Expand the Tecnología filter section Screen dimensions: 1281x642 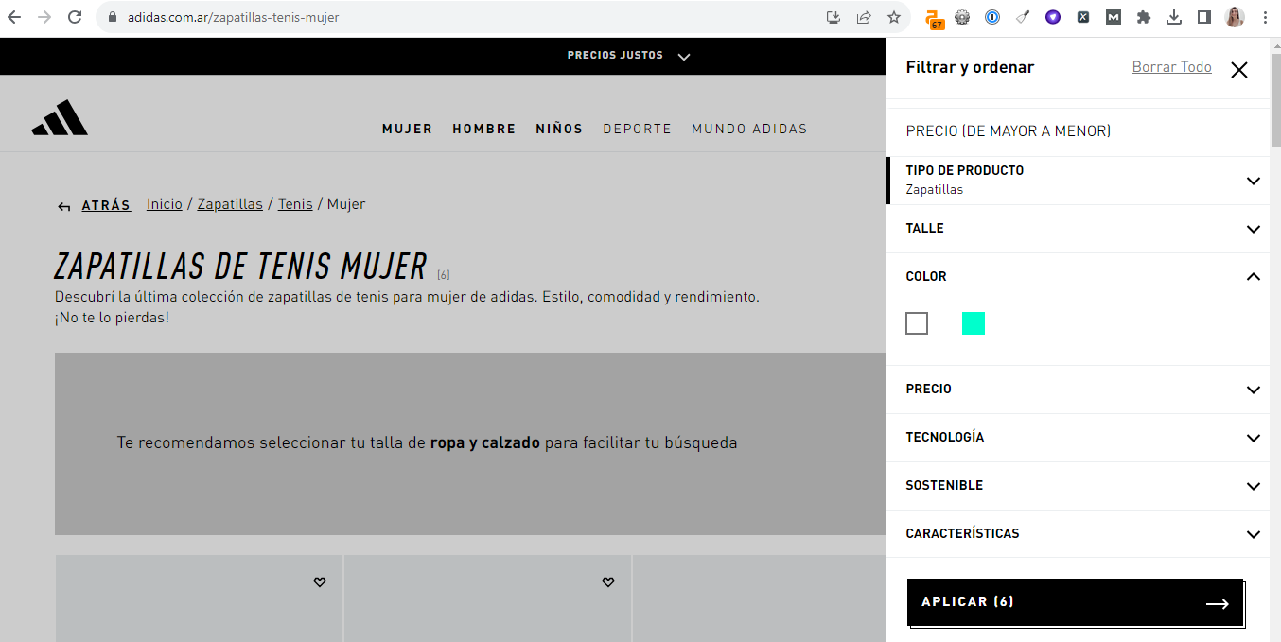click(1079, 438)
